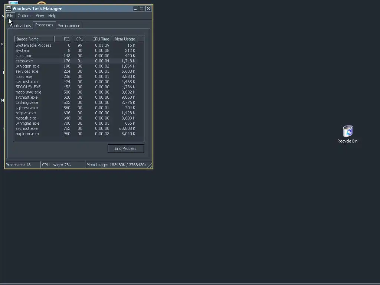Image resolution: width=380 pixels, height=285 pixels.
Task: Click the window resize grip corner
Action: (x=150, y=166)
